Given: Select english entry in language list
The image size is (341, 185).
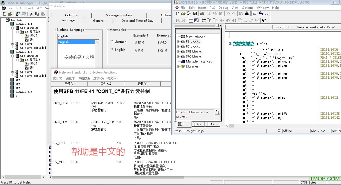Looking at the screenshot, I should 76,42.
